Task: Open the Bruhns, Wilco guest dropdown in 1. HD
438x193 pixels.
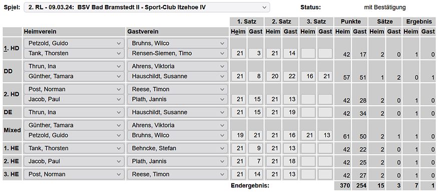Action: [x=177, y=43]
